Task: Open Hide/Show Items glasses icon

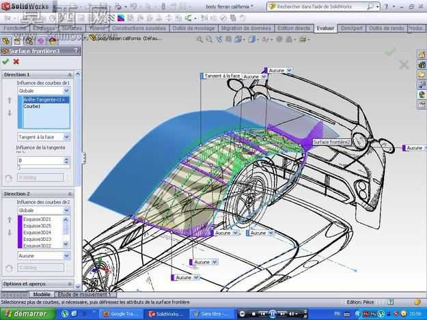Action: 265,40
